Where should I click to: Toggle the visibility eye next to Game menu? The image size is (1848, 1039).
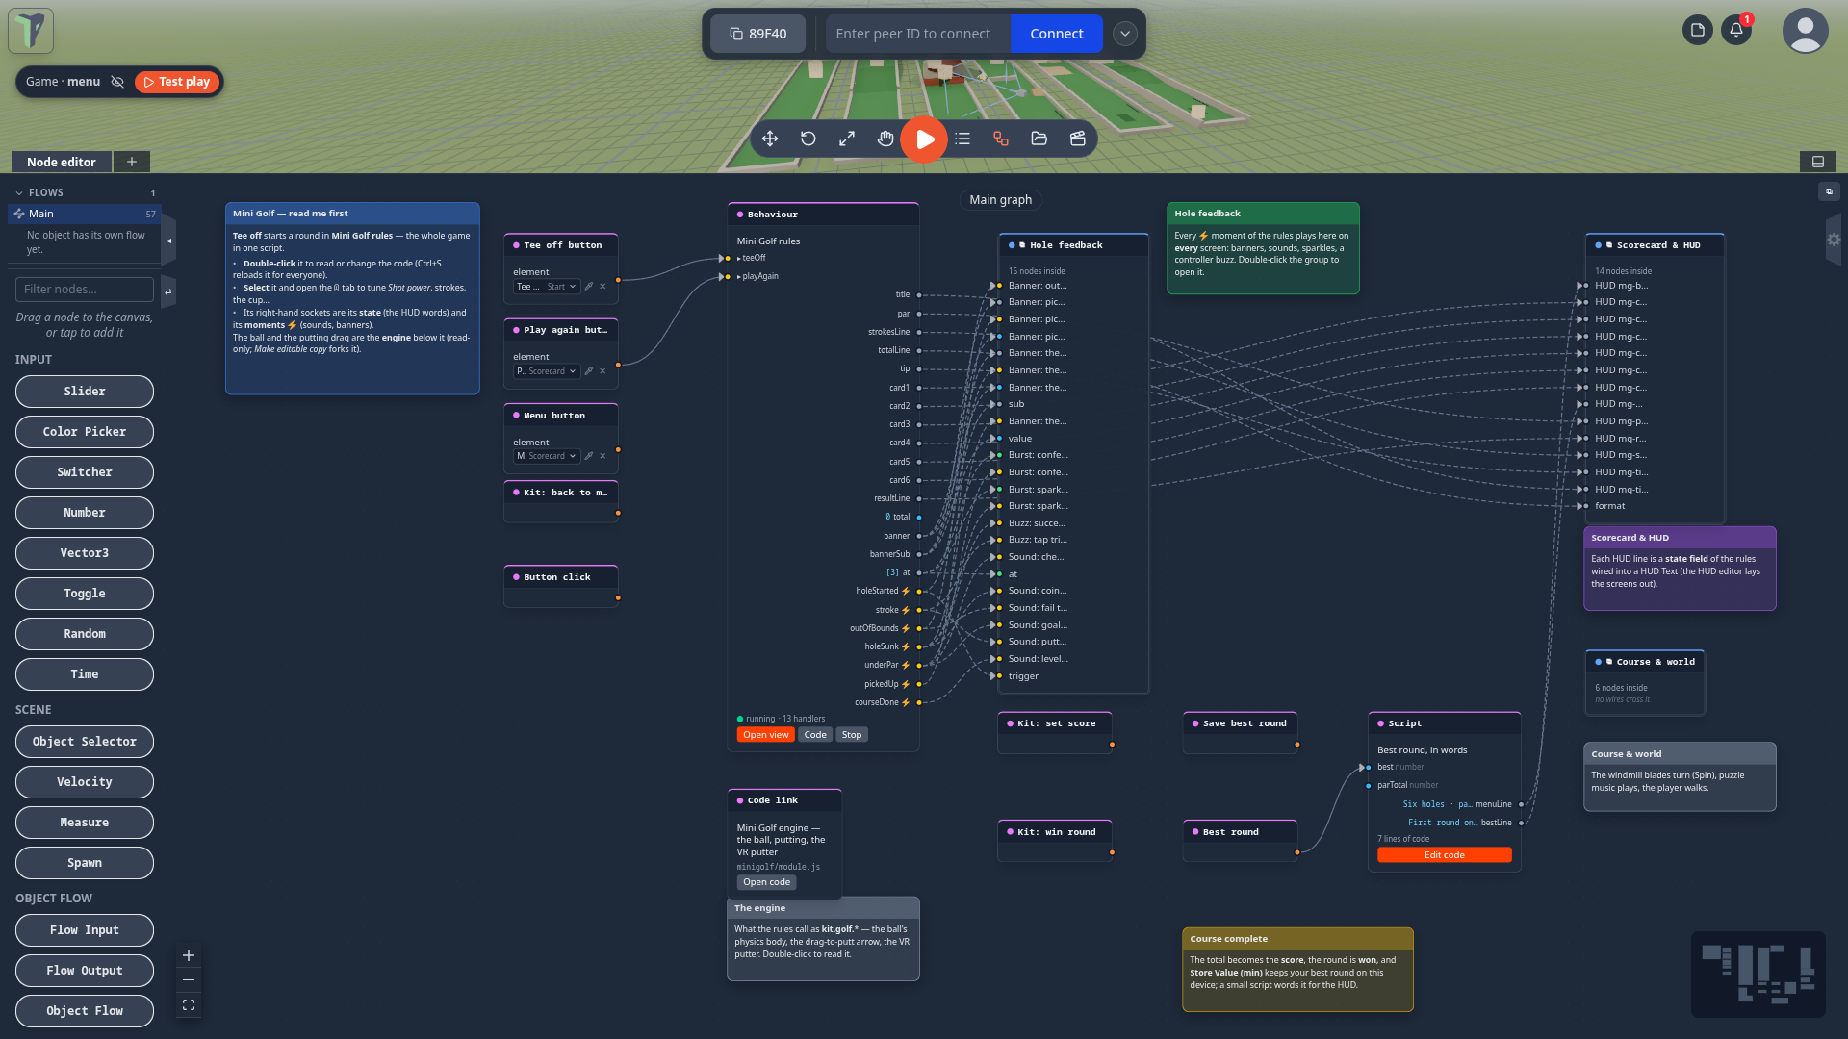117,82
